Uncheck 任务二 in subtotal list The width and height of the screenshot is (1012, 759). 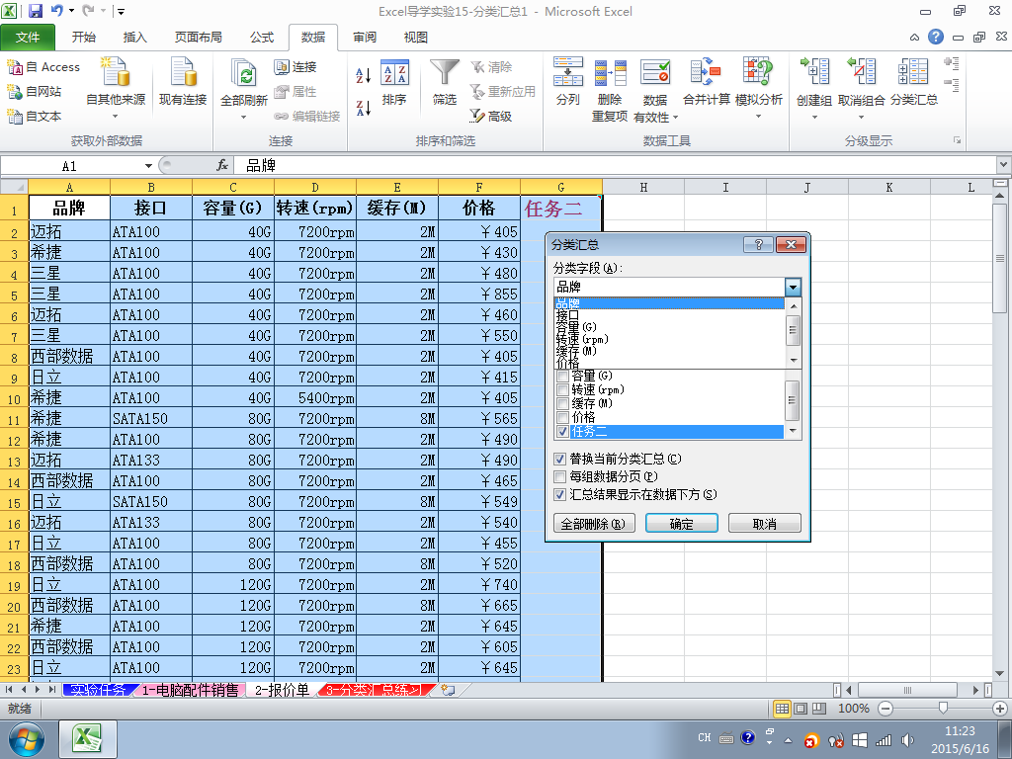pos(562,432)
